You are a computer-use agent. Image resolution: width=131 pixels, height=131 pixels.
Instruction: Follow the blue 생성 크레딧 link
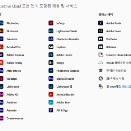(126, 86)
